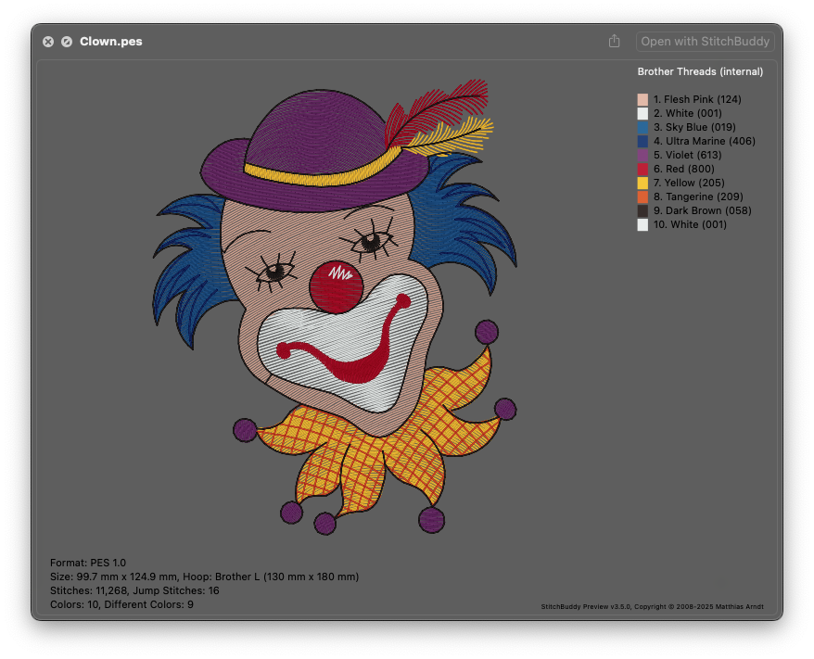This screenshot has width=814, height=659.
Task: Click the clown embroidery design preview
Action: pyautogui.click(x=334, y=306)
